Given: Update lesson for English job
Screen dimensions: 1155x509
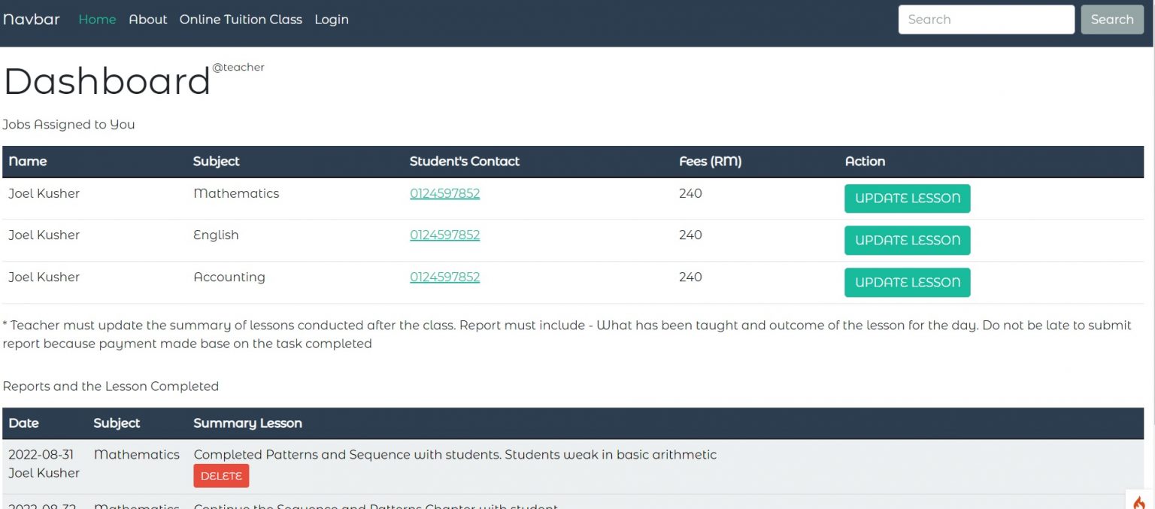Looking at the screenshot, I should click(x=907, y=241).
